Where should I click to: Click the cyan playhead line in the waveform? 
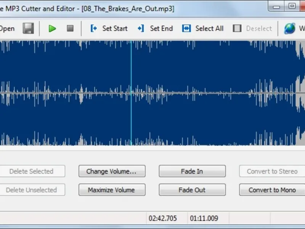pos(131,93)
